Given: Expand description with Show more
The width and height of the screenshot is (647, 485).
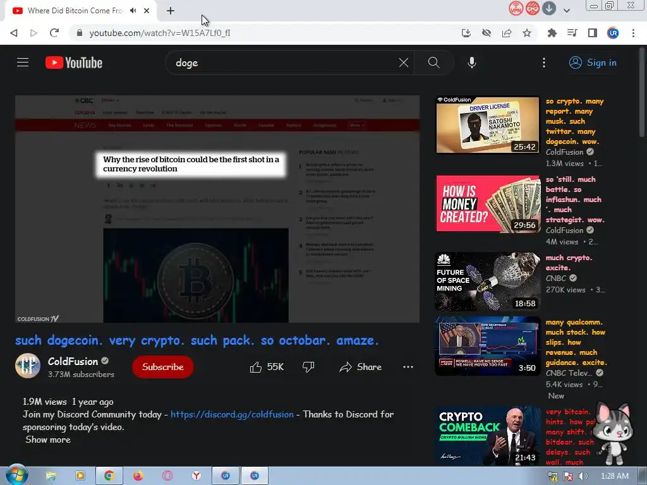Looking at the screenshot, I should tap(48, 440).
